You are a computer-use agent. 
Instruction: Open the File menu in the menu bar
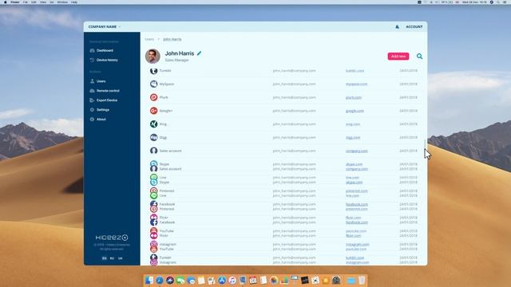[25, 2]
